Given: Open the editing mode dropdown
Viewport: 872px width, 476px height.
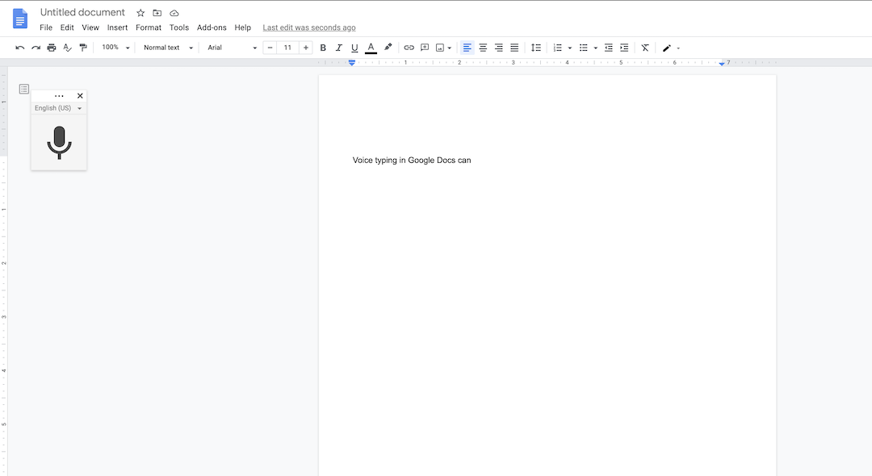Looking at the screenshot, I should (x=671, y=48).
